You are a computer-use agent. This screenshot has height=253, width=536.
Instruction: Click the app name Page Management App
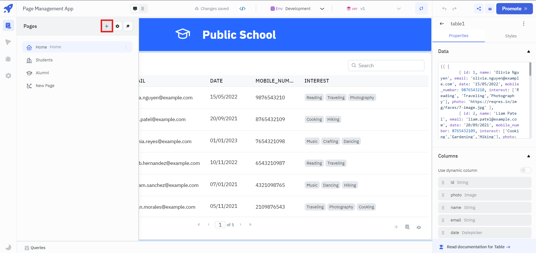coord(48,9)
